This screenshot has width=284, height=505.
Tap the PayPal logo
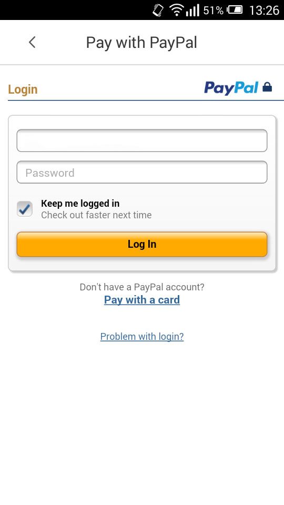[x=231, y=88]
